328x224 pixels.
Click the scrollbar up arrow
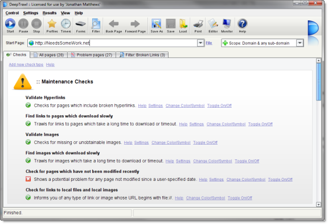318,61
